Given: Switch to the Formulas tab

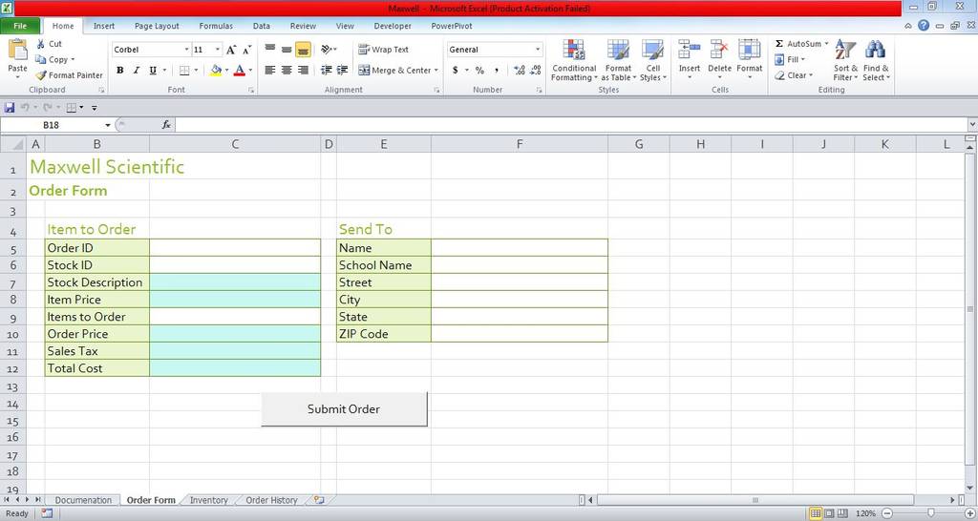Looking at the screenshot, I should click(216, 26).
